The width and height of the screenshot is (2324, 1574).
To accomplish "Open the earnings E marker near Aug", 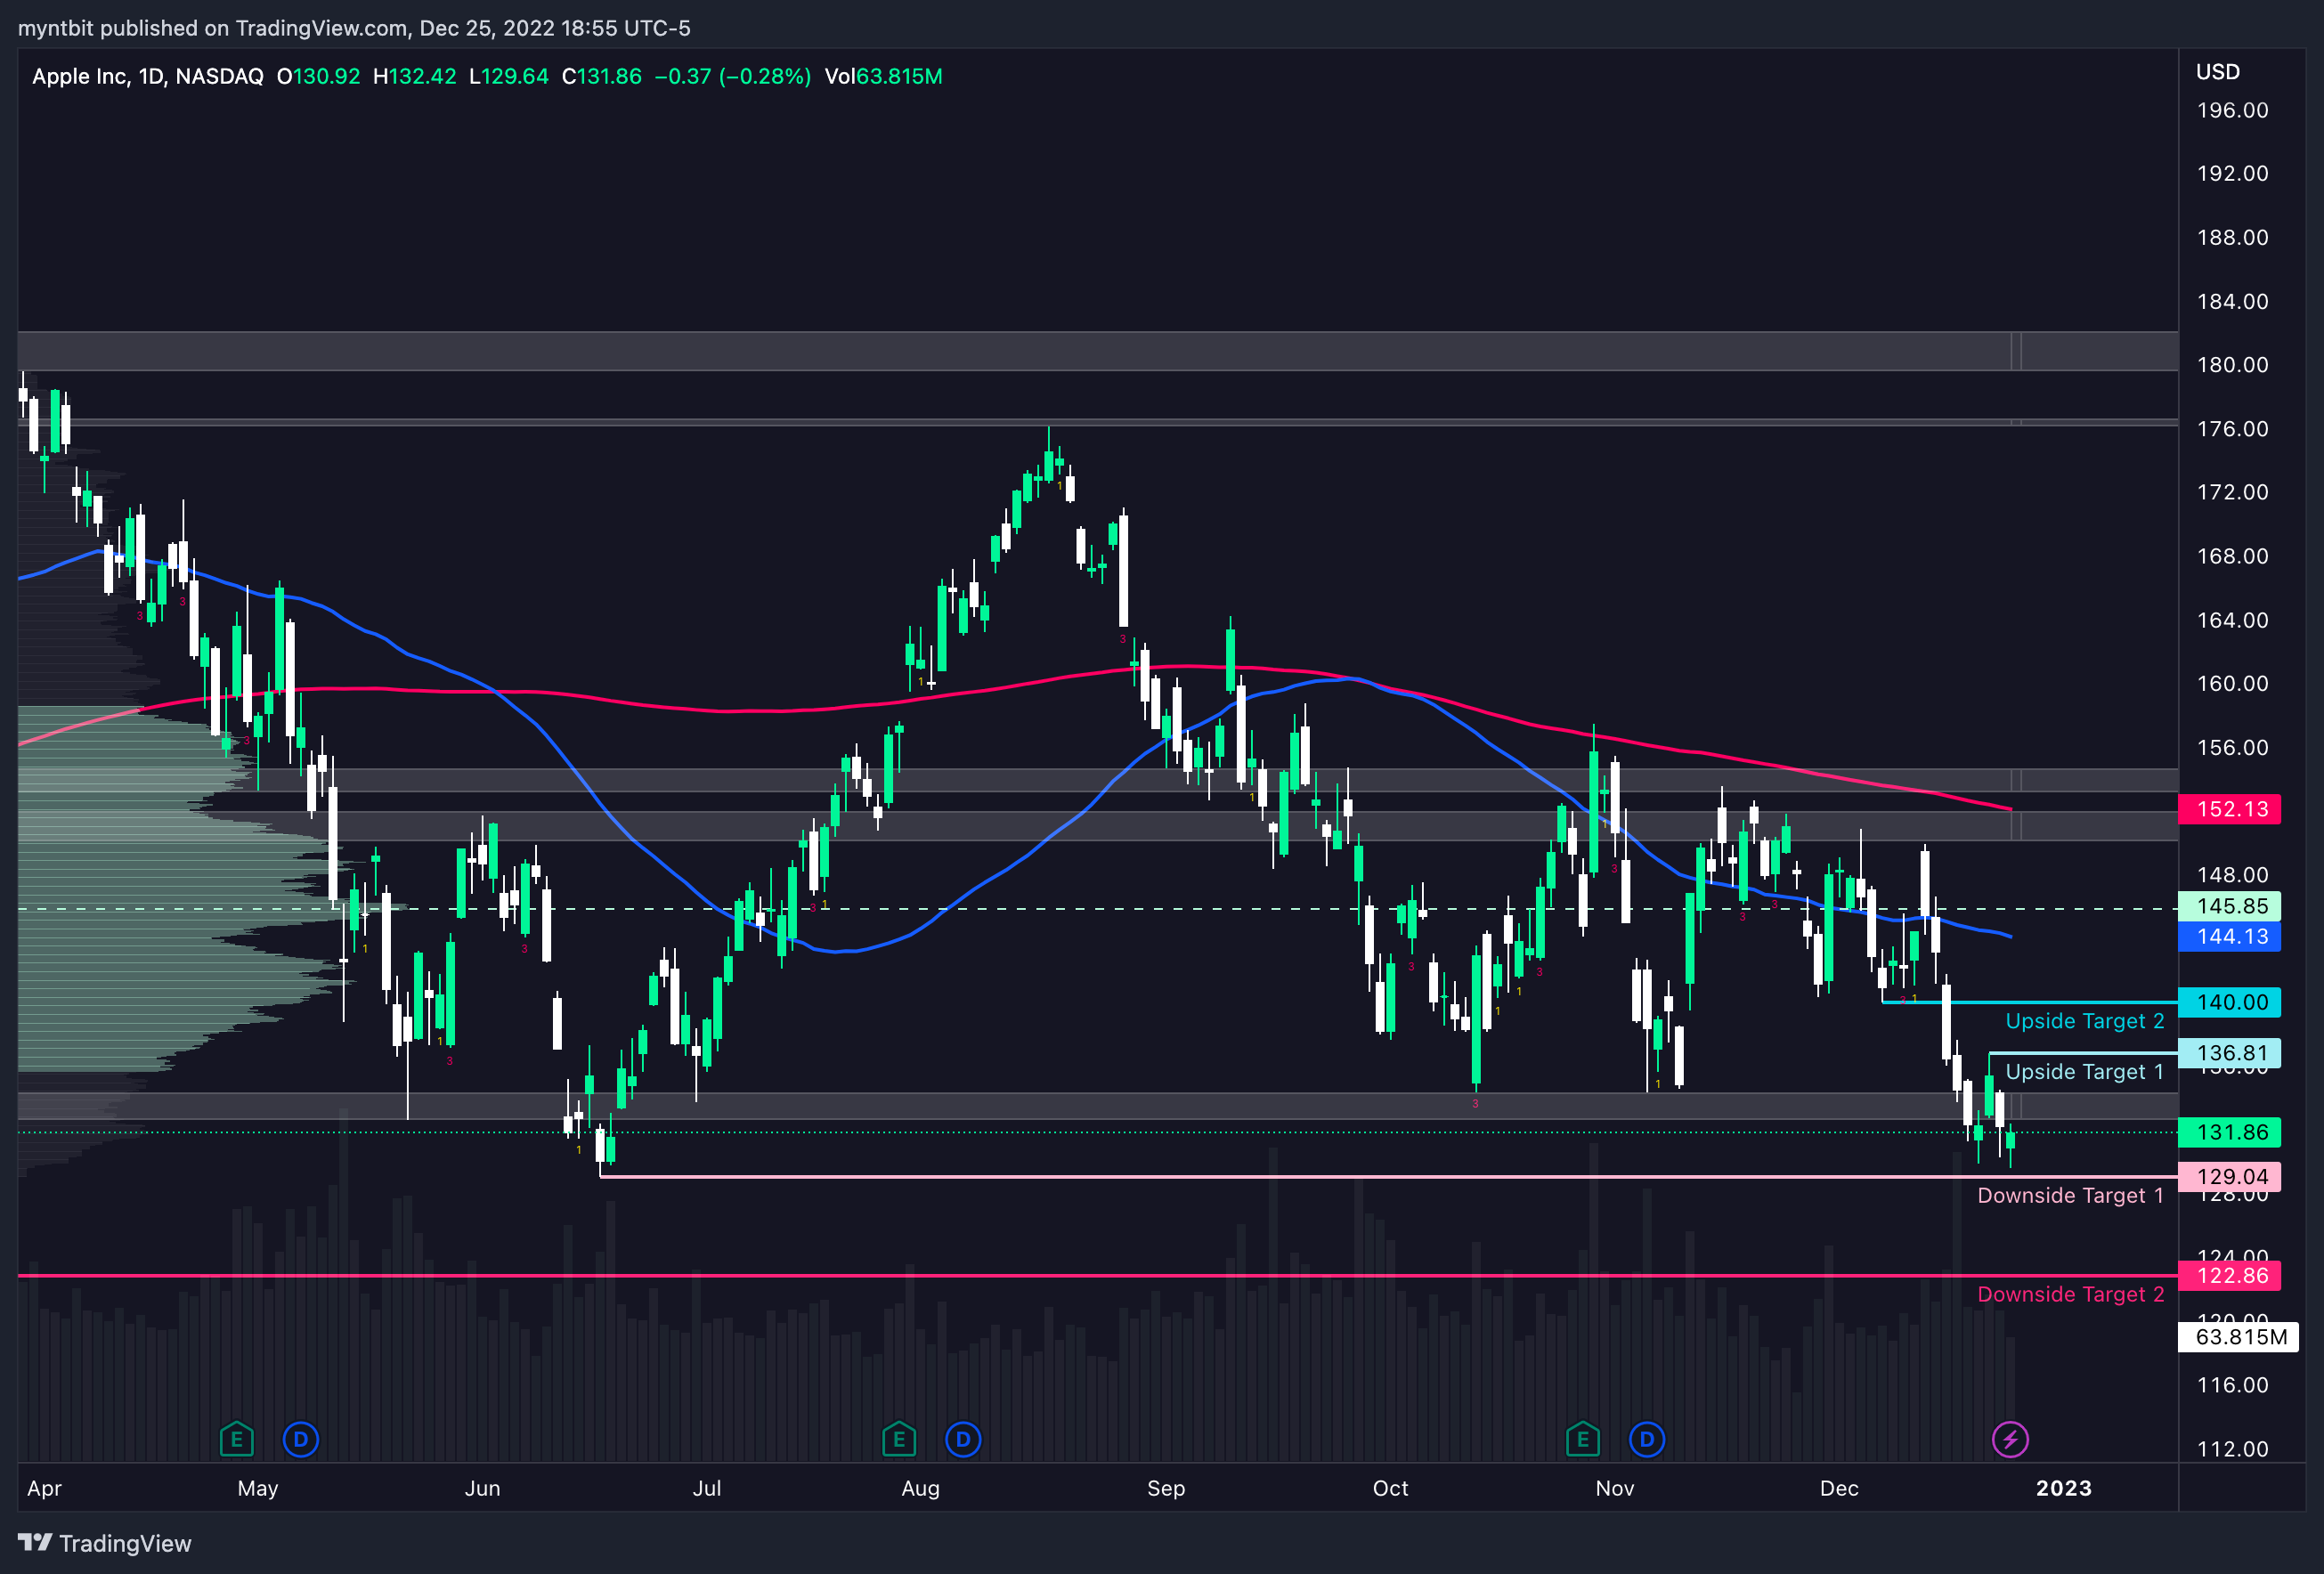I will coord(899,1440).
